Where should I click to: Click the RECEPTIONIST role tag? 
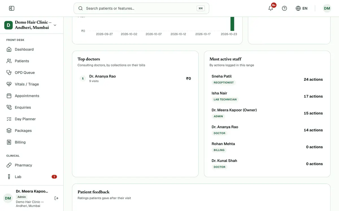pyautogui.click(x=224, y=83)
